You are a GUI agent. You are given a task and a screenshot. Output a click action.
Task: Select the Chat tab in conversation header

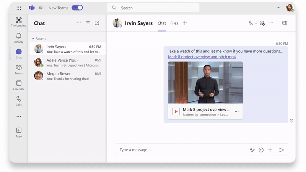(x=161, y=23)
